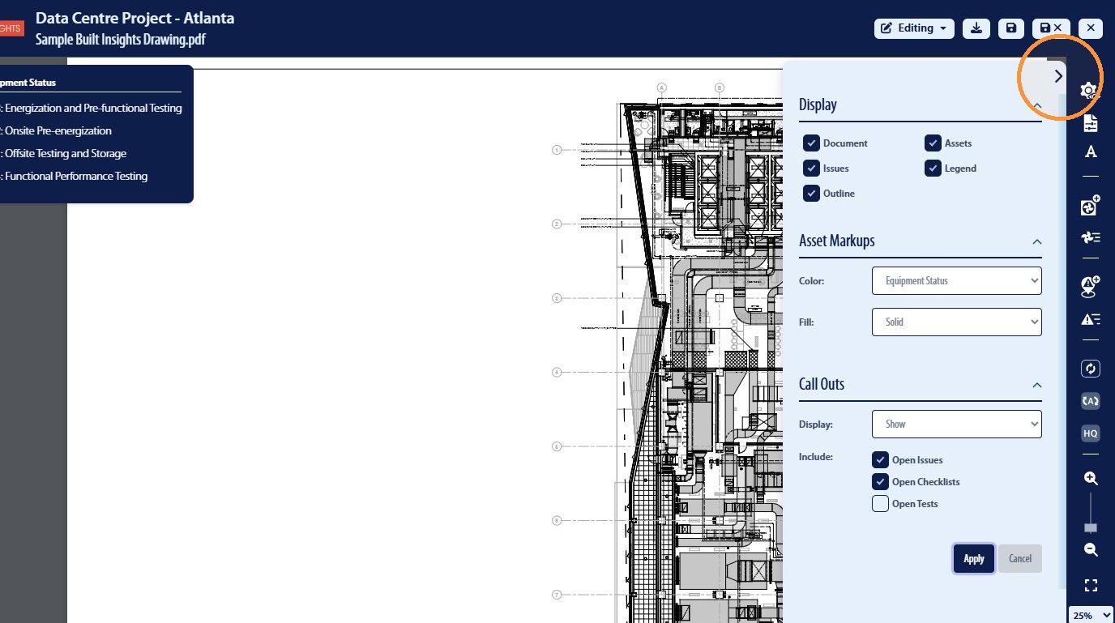
Task: Open the Color dropdown showing Equipment Status
Action: coord(957,281)
